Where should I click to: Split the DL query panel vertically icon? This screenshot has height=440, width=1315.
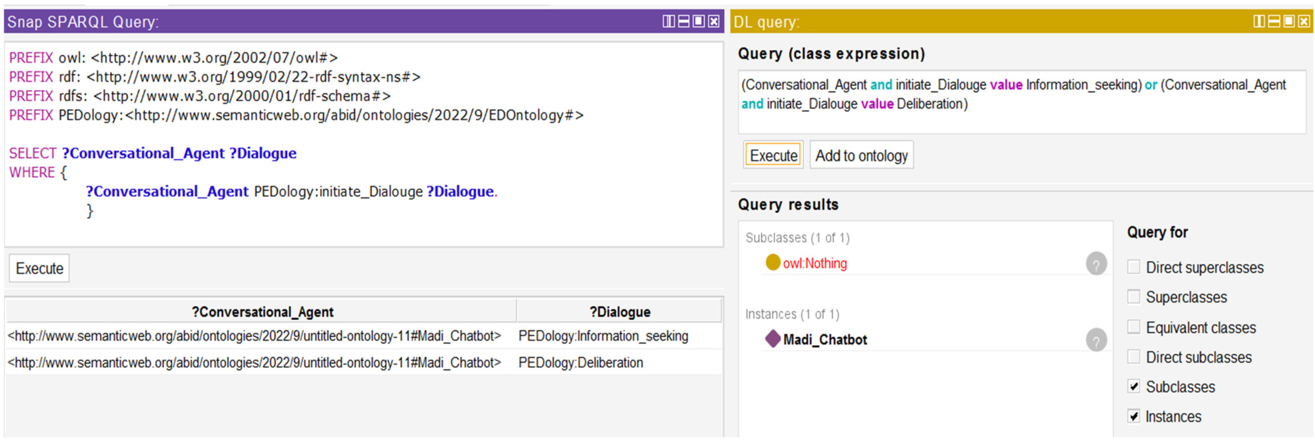click(x=1259, y=21)
